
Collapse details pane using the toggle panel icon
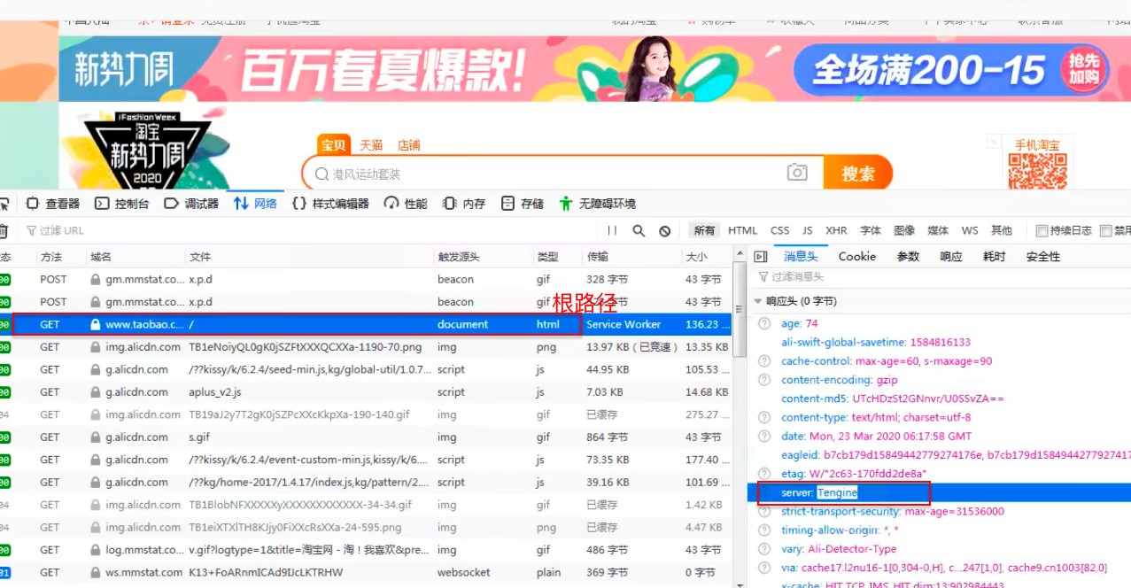(760, 257)
